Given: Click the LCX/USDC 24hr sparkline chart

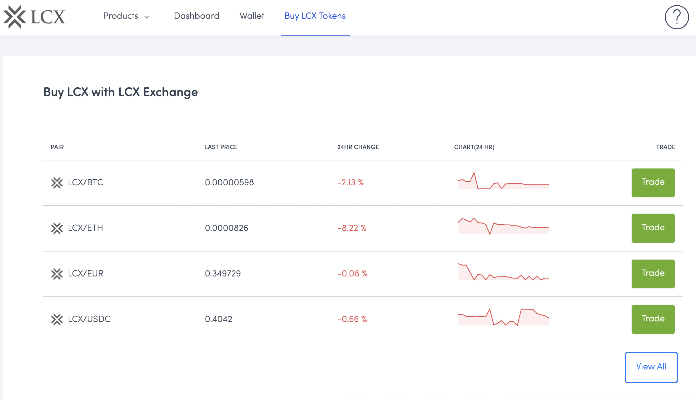Looking at the screenshot, I should point(503,318).
